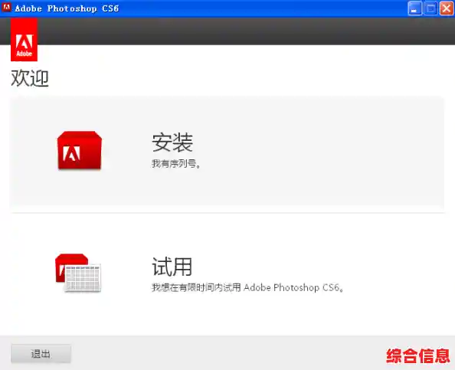Viewport: 455px width, 370px height.
Task: Minimize the Adobe Photoshop CS6 window
Action: coord(414,8)
